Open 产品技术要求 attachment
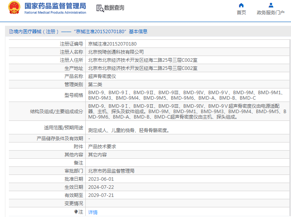 (x=102, y=147)
